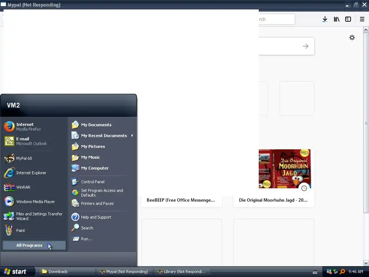Switch to Mypal (Not Responding) taskbar button

point(125,272)
